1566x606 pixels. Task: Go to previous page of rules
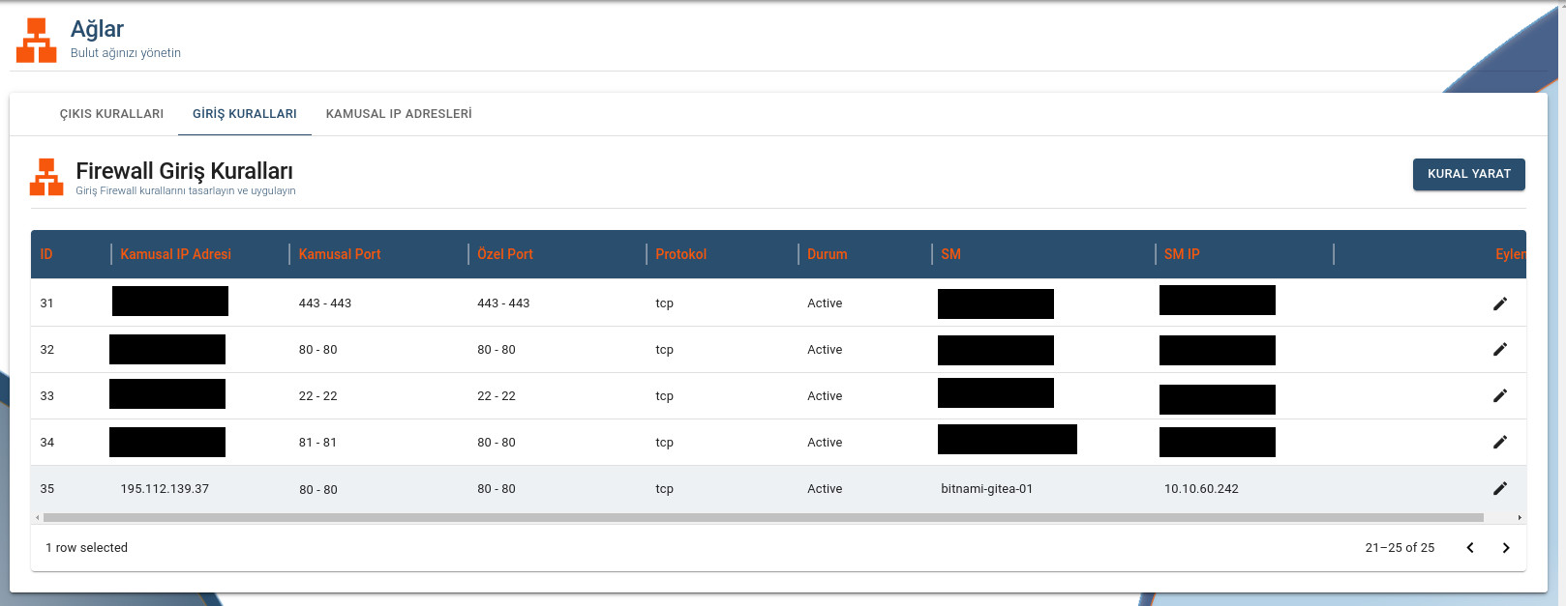pyautogui.click(x=1470, y=548)
